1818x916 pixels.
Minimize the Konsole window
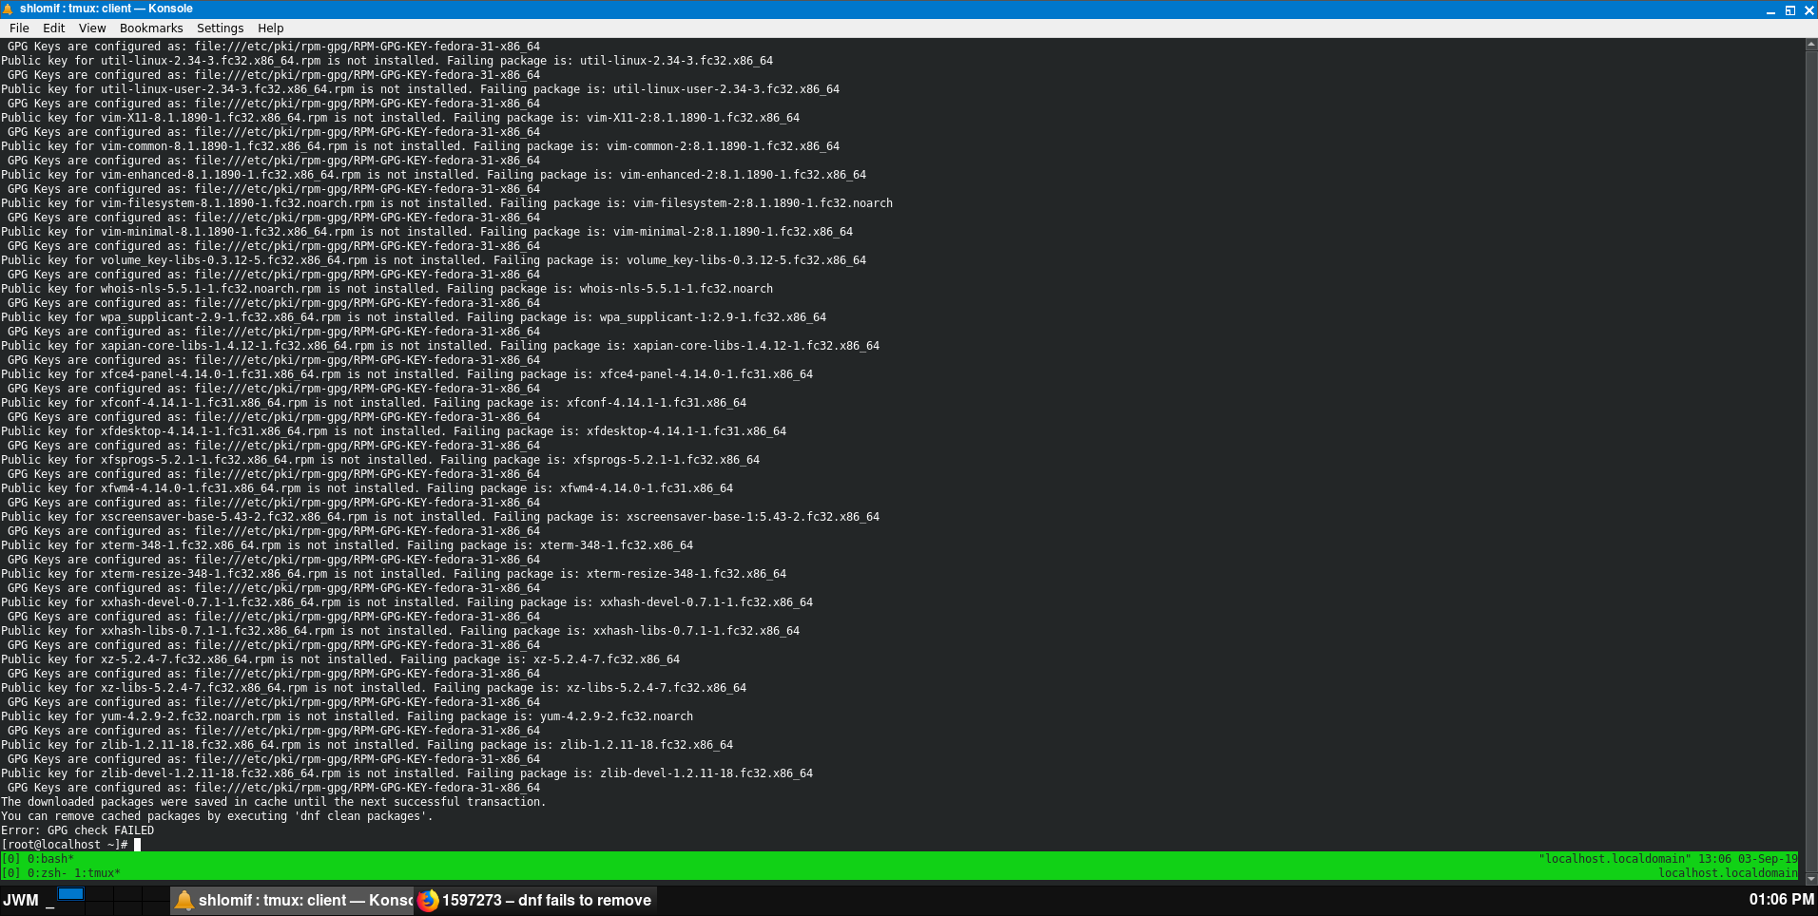point(1770,10)
